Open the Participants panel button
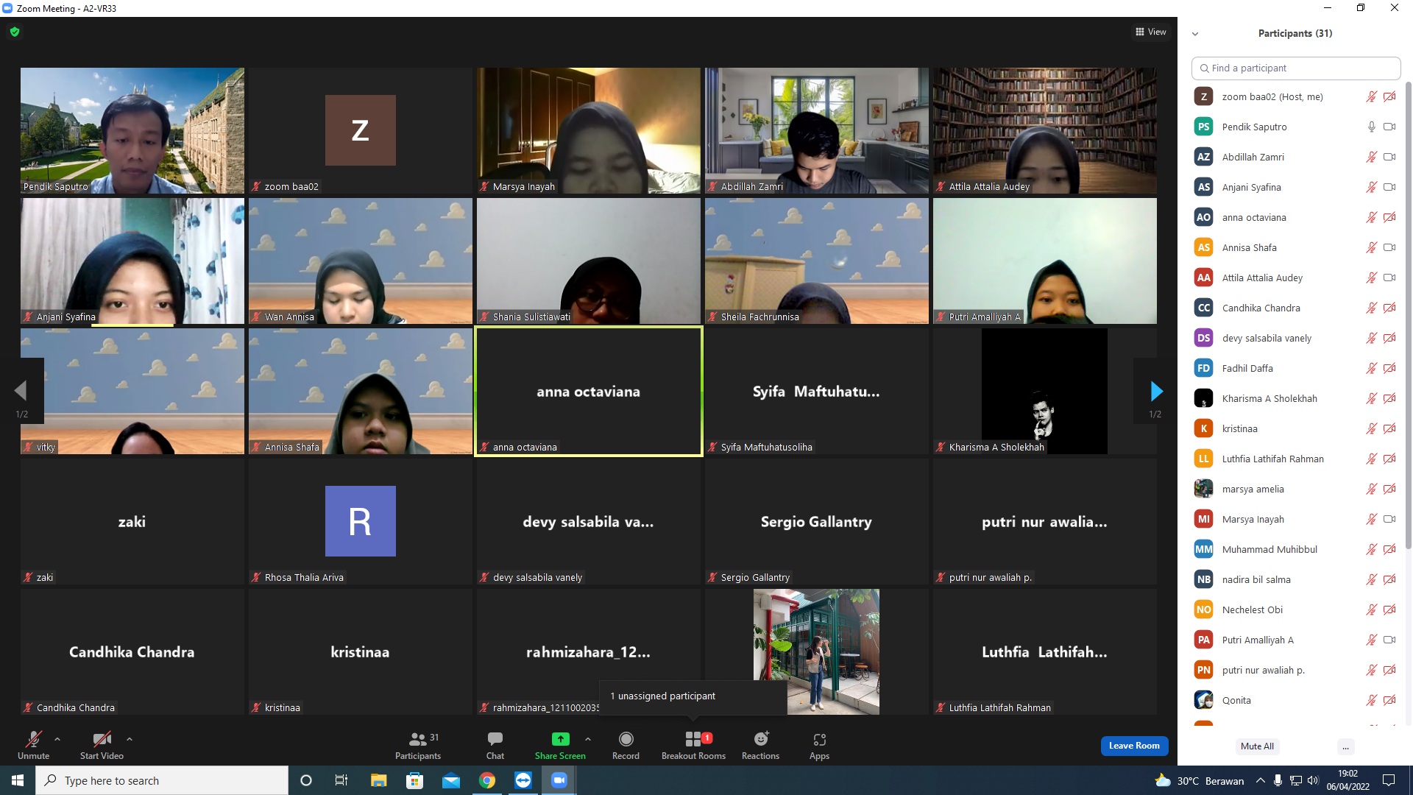1413x795 pixels. pos(418,745)
